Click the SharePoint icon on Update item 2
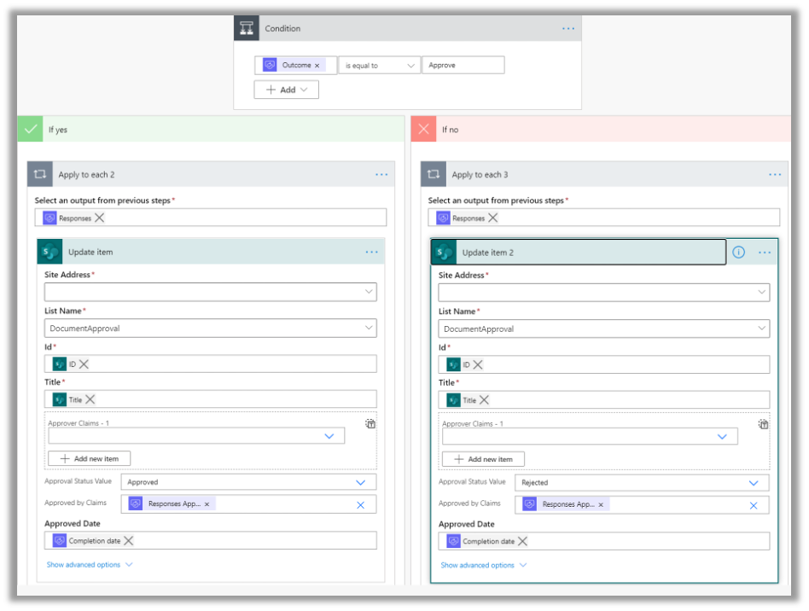This screenshot has width=809, height=611. tap(445, 253)
